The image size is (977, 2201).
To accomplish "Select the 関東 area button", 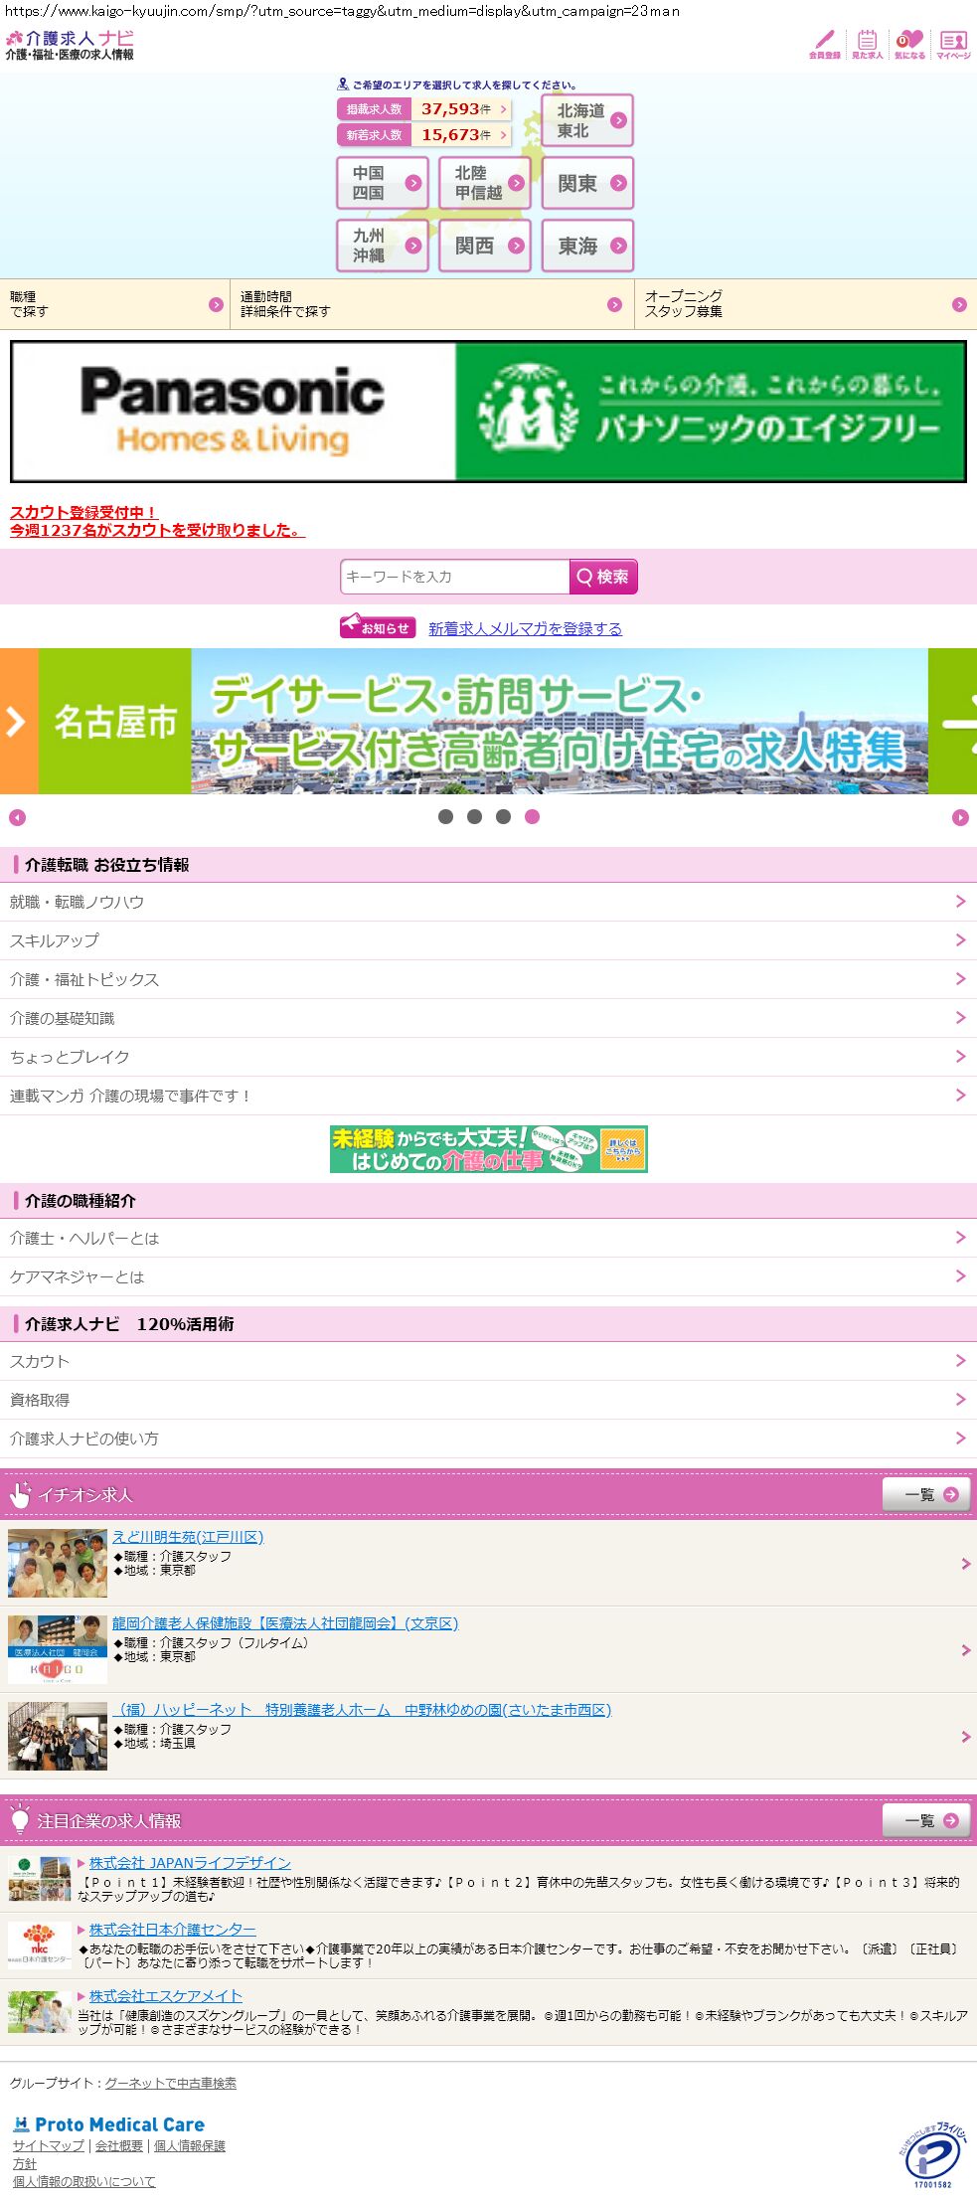I will click(x=587, y=183).
